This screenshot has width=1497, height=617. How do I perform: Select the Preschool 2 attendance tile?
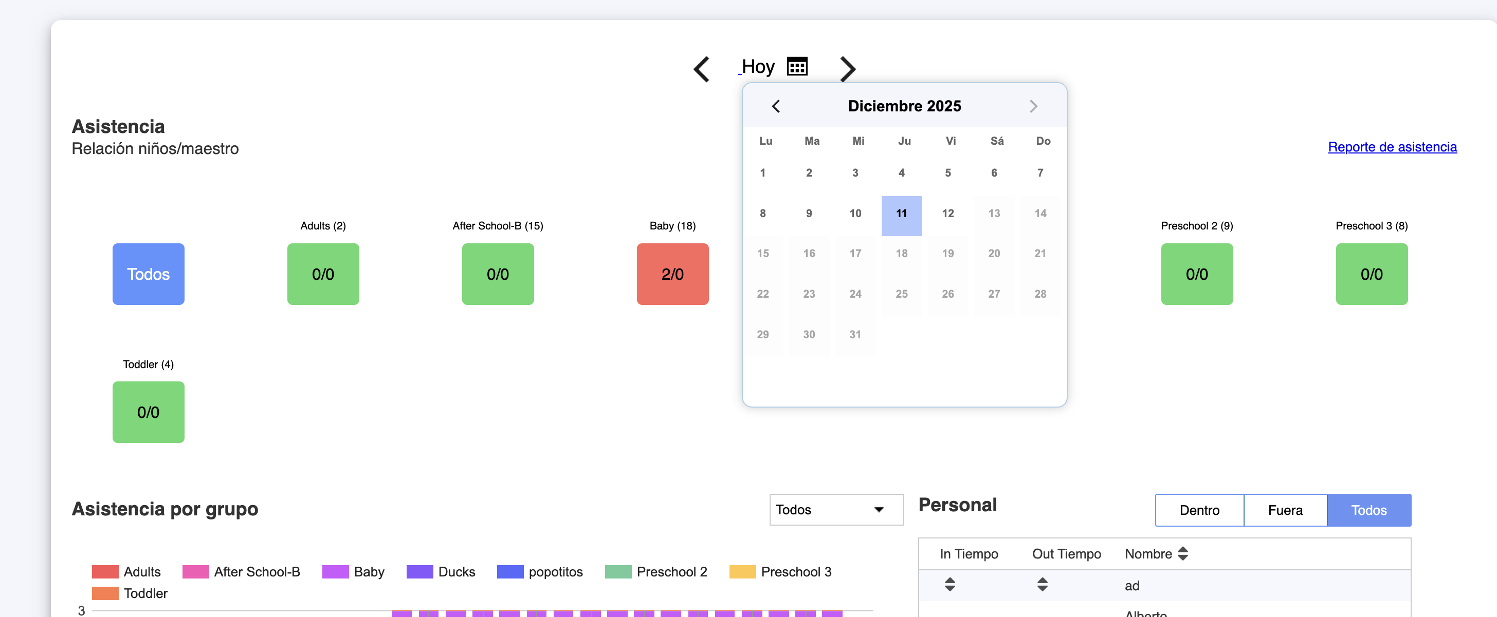[x=1197, y=274]
